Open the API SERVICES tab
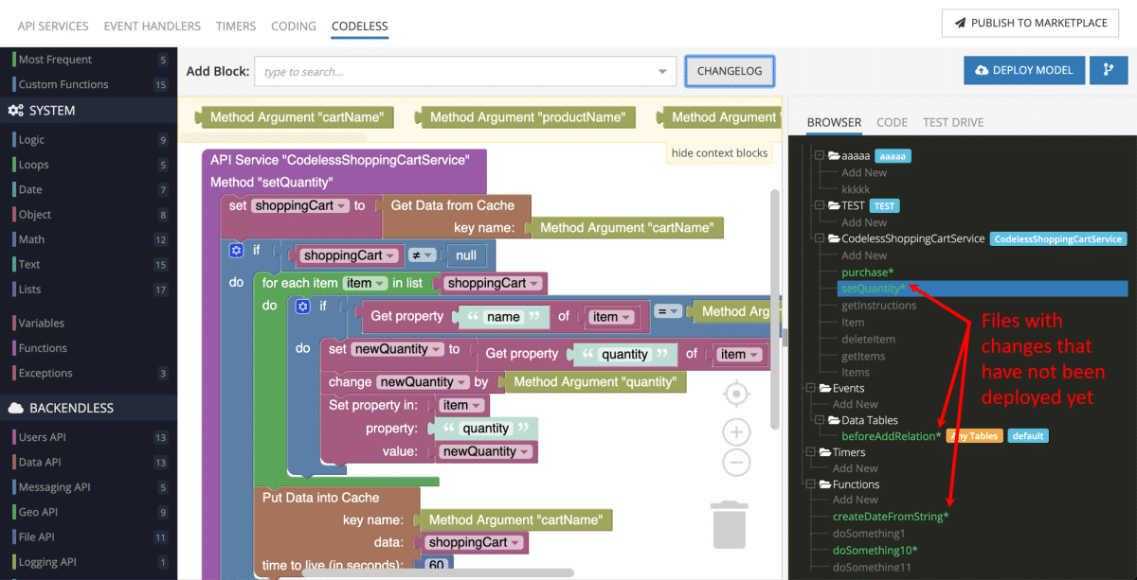 pyautogui.click(x=52, y=26)
